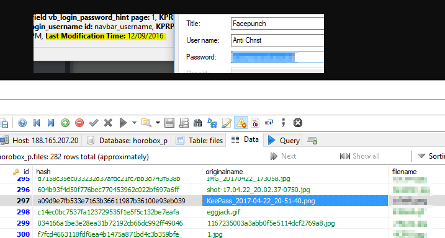
Task: Click the reformat SQL pencil icon
Action: tap(227, 123)
